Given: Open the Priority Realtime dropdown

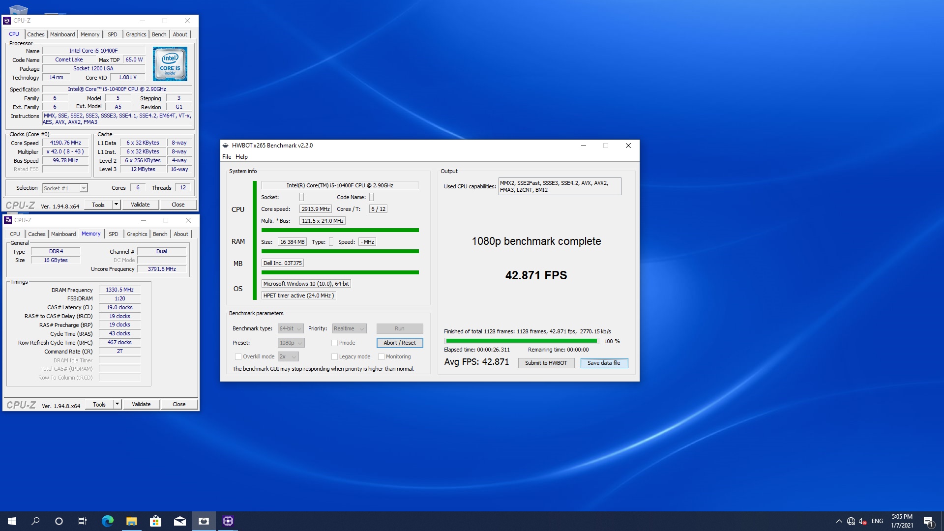Looking at the screenshot, I should tap(349, 328).
